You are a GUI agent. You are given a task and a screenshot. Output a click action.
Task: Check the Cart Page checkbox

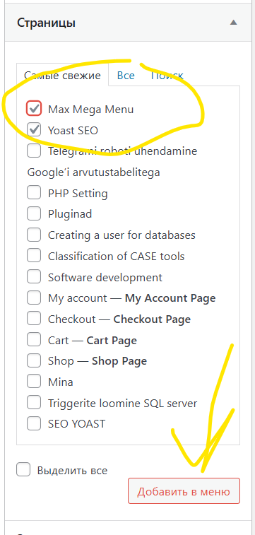[34, 340]
